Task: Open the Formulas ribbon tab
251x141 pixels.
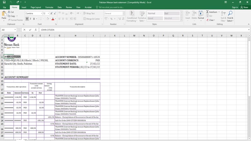Action: click(x=49, y=7)
